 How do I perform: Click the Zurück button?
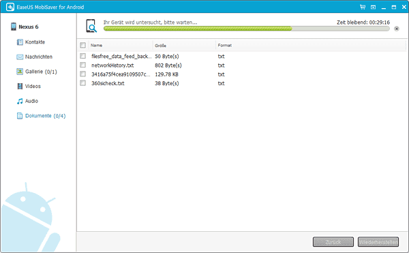tap(333, 242)
